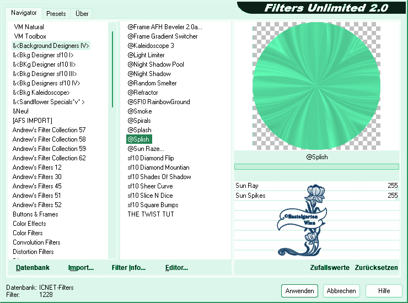Screen dimensions: 408x303
Task: Select Andrew's Filters 51
Action: 37,196
